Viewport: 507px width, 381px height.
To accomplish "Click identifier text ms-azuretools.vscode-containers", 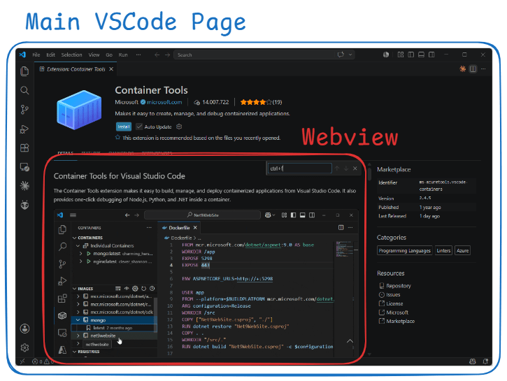I will [443, 185].
